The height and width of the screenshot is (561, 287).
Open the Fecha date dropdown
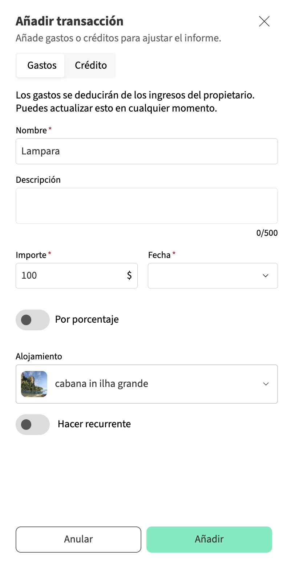click(213, 275)
